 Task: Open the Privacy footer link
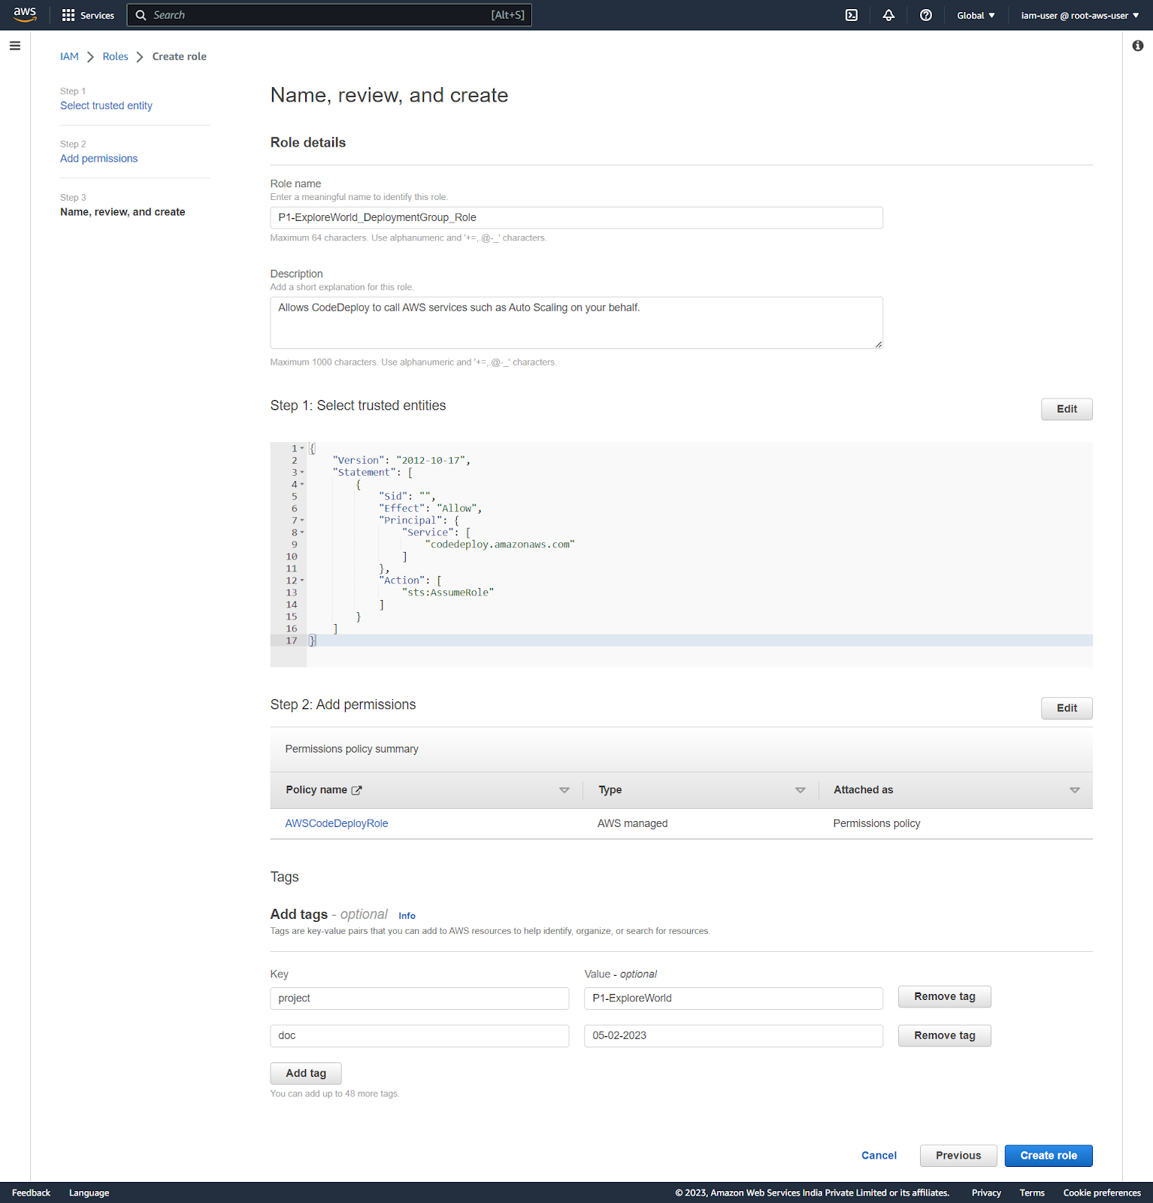coord(986,1193)
